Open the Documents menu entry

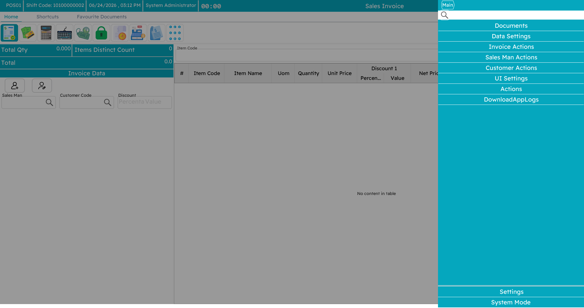tap(511, 26)
